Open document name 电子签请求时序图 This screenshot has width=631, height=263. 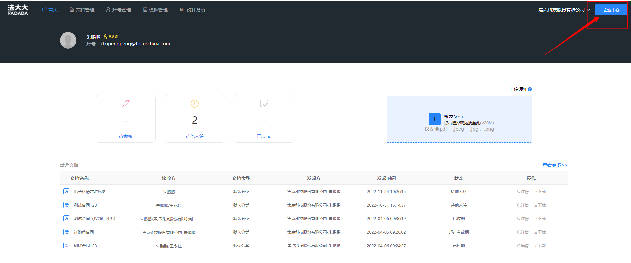[90, 192]
